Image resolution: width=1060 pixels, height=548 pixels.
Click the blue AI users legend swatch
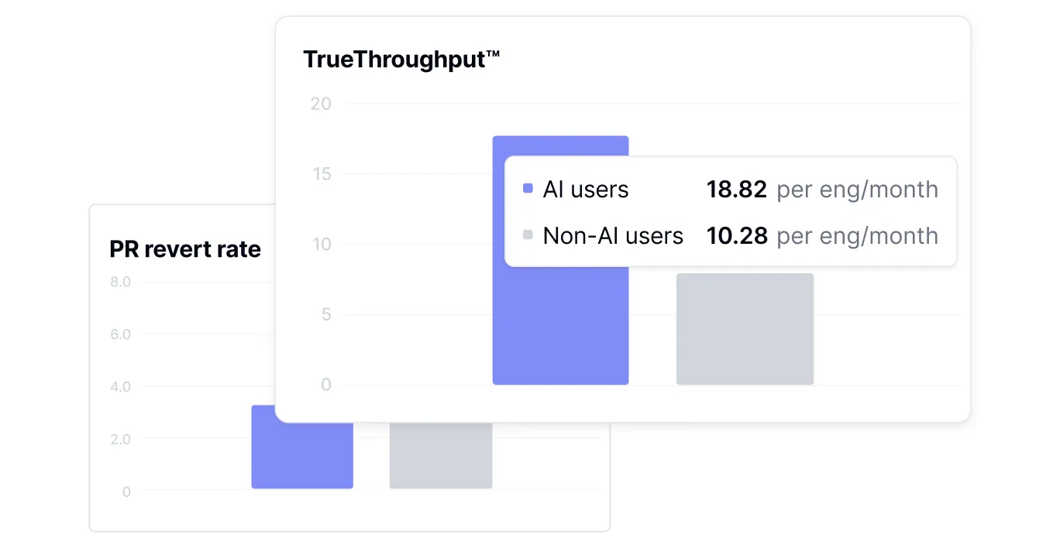[x=528, y=189]
